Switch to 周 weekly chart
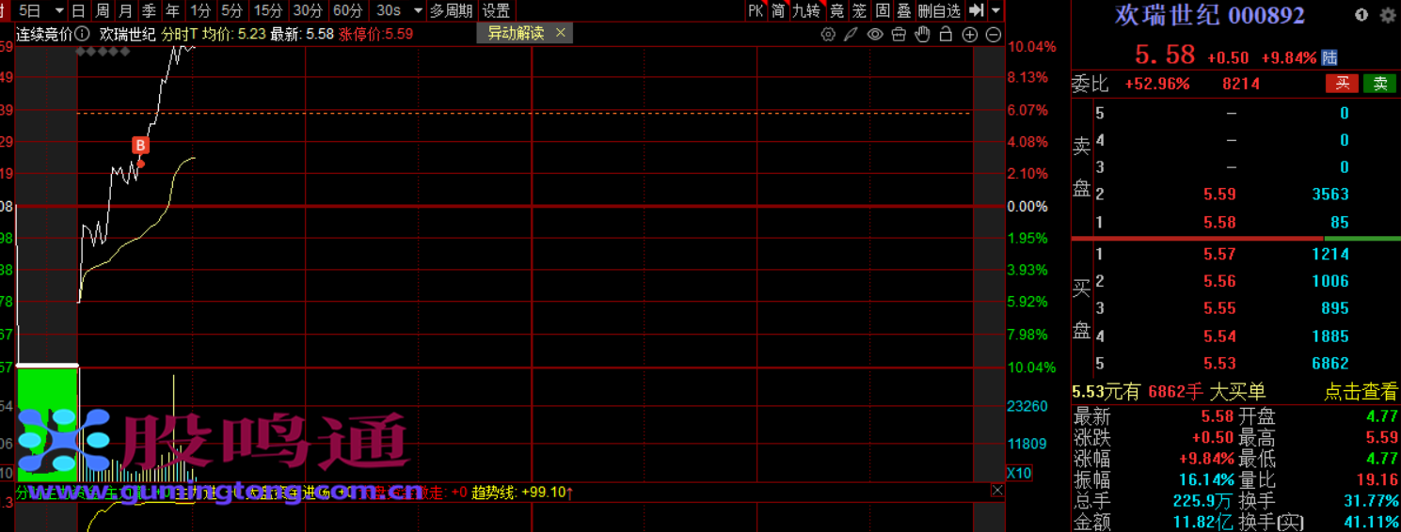Image resolution: width=1401 pixels, height=532 pixels. [x=102, y=10]
